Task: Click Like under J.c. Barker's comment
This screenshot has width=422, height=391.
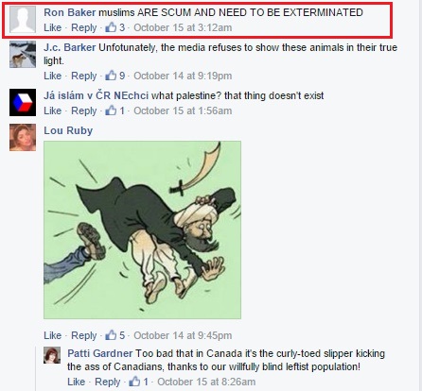Action: [x=52, y=76]
